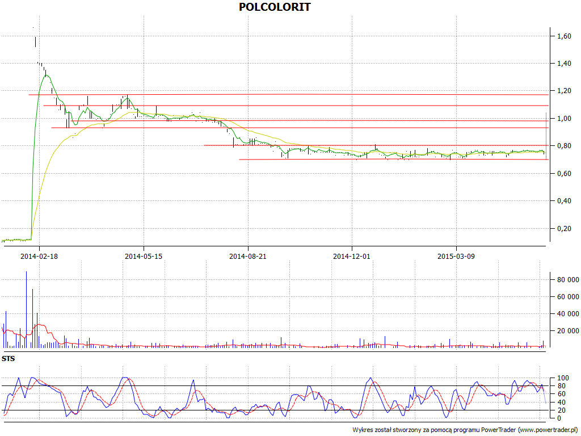
Task: Click the 2014-08-21 date label
Action: pos(247,256)
